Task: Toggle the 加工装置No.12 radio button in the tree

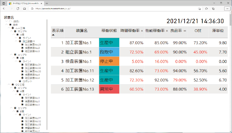Action: (x=22, y=121)
